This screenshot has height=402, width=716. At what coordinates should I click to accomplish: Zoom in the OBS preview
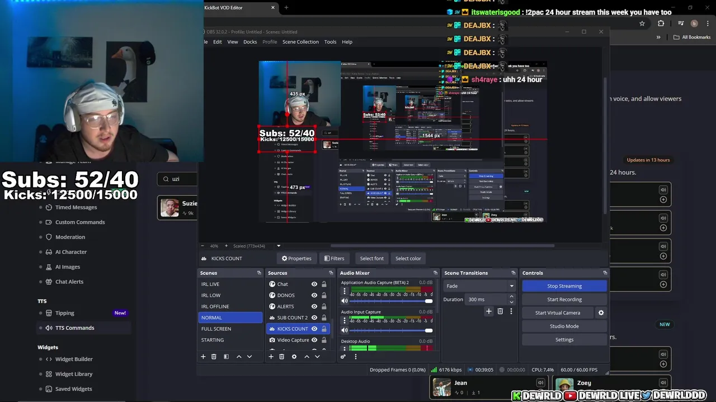pyautogui.click(x=226, y=246)
